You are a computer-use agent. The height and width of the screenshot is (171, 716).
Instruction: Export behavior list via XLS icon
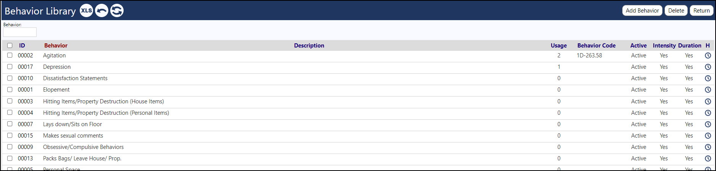click(86, 11)
